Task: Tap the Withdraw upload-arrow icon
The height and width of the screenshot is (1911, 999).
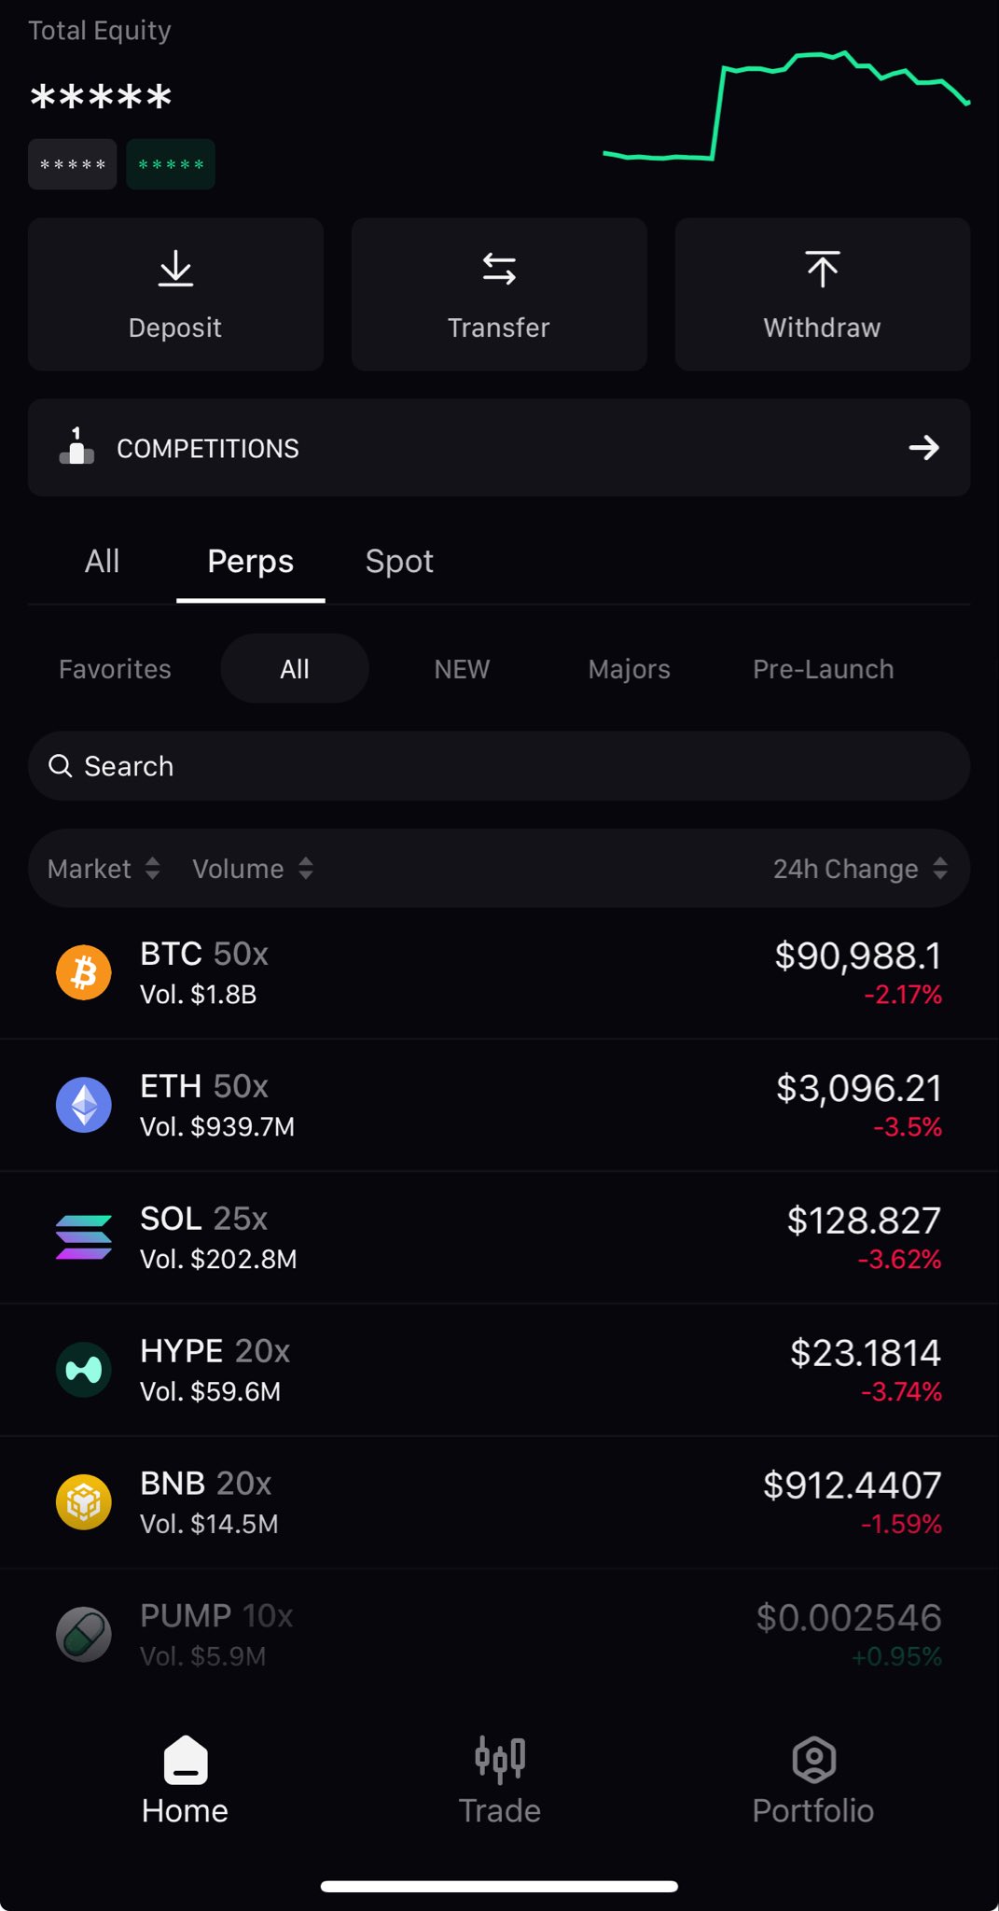Action: 822,270
